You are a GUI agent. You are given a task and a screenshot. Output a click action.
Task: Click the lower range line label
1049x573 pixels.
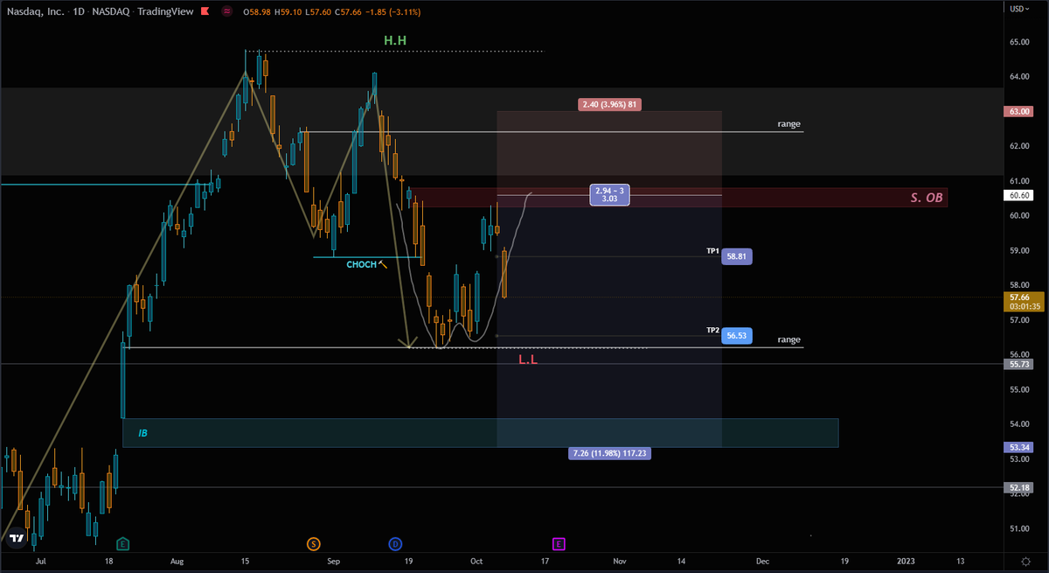pyautogui.click(x=789, y=339)
